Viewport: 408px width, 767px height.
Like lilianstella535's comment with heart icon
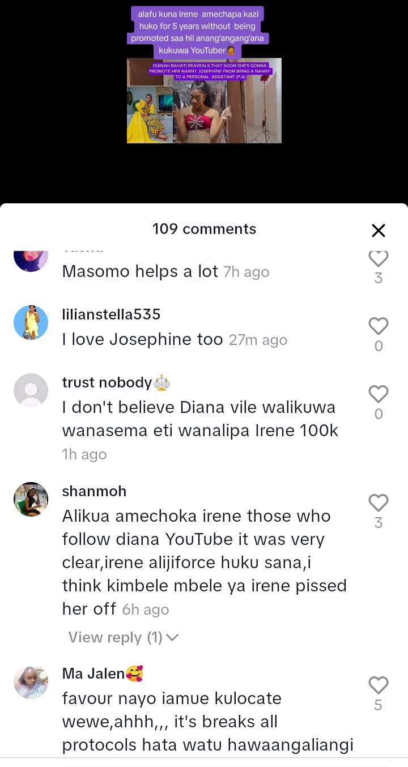point(378,326)
